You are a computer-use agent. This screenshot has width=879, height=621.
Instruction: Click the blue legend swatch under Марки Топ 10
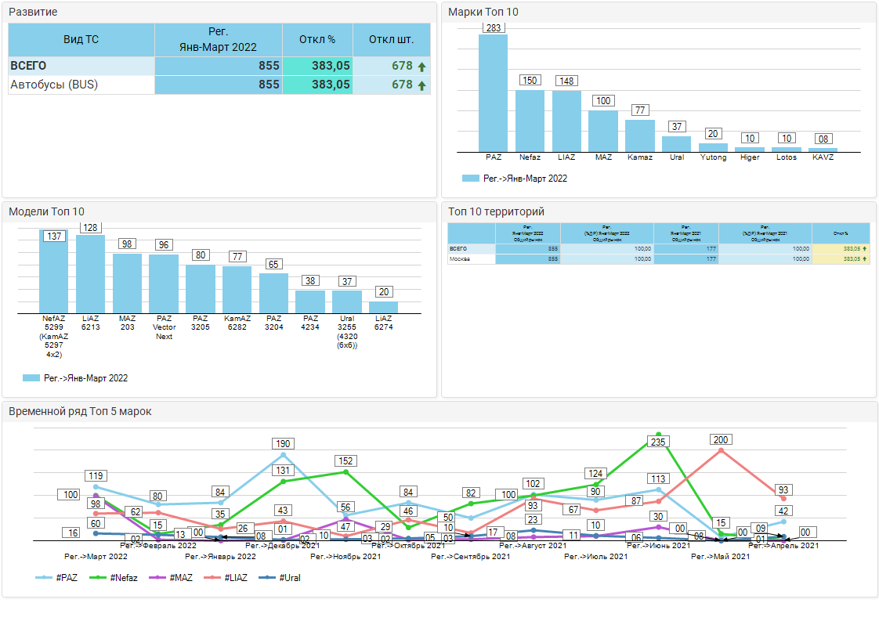[470, 179]
